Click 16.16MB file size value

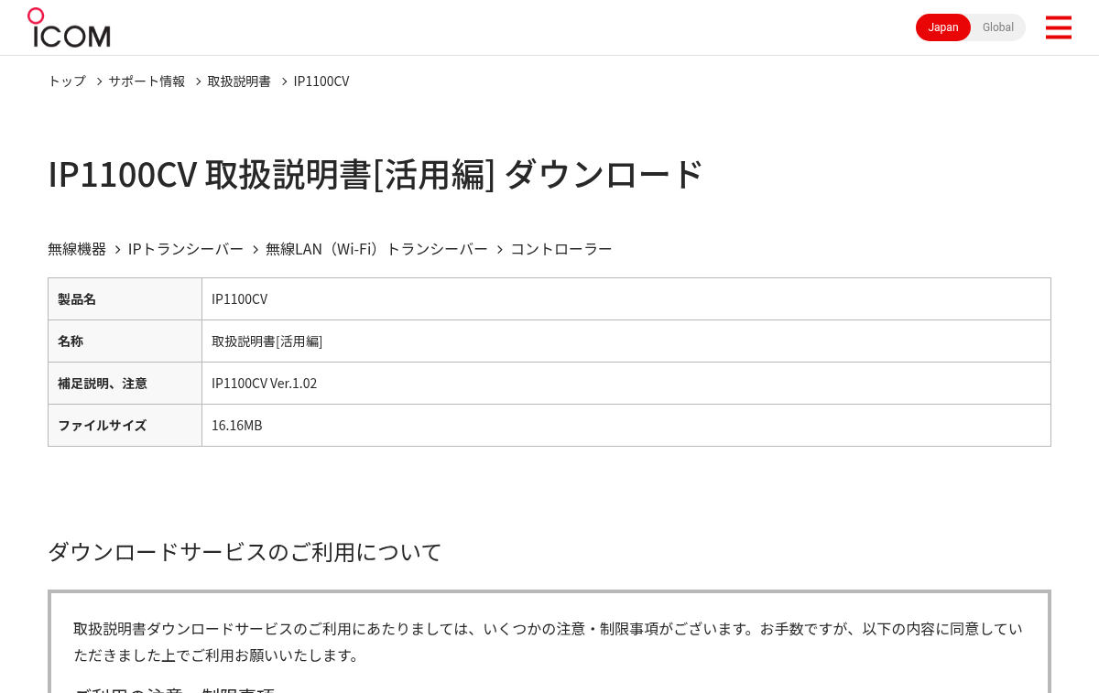[237, 426]
